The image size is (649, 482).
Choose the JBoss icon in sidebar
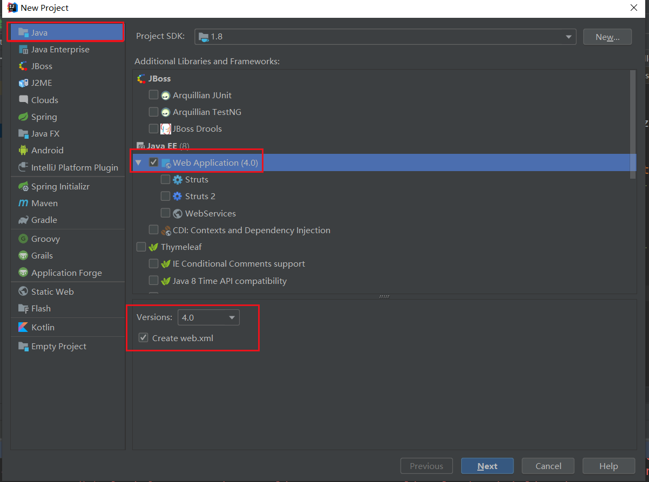(x=23, y=66)
